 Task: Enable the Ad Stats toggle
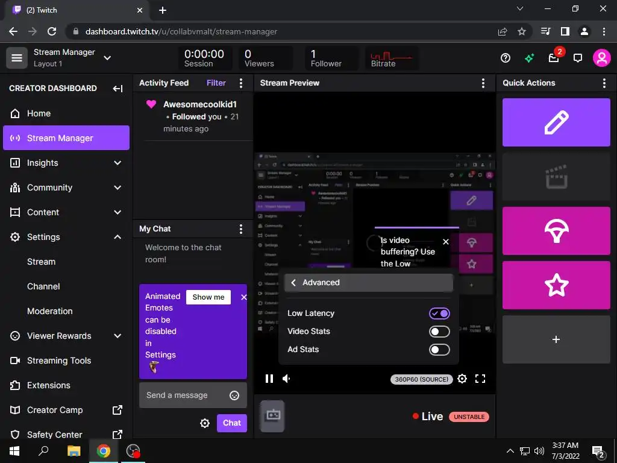click(x=439, y=350)
